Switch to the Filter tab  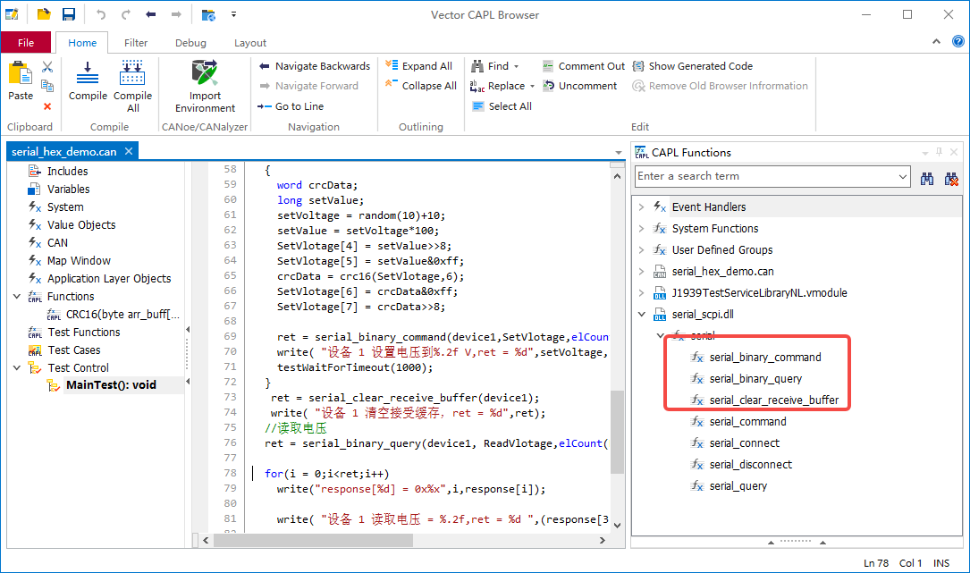(x=136, y=43)
